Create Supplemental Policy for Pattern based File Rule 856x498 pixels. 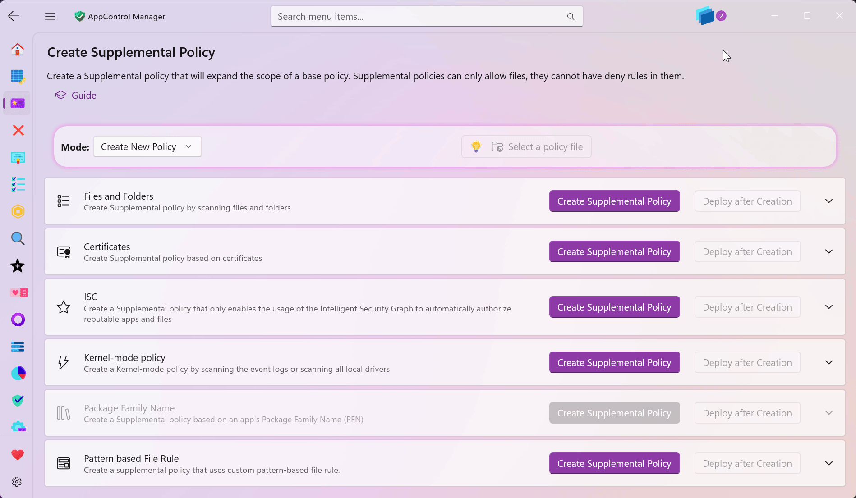(x=614, y=463)
